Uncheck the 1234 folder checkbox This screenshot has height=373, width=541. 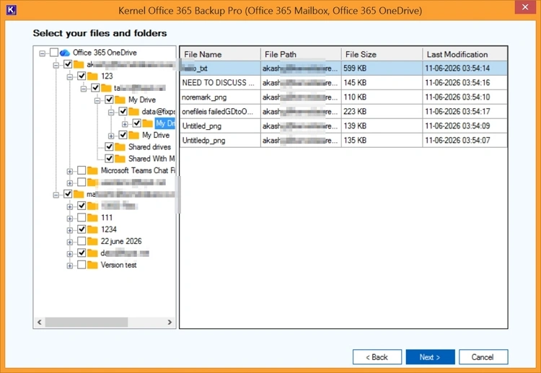tap(82, 229)
